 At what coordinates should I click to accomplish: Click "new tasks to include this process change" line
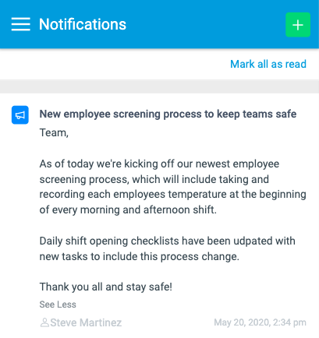[139, 256]
